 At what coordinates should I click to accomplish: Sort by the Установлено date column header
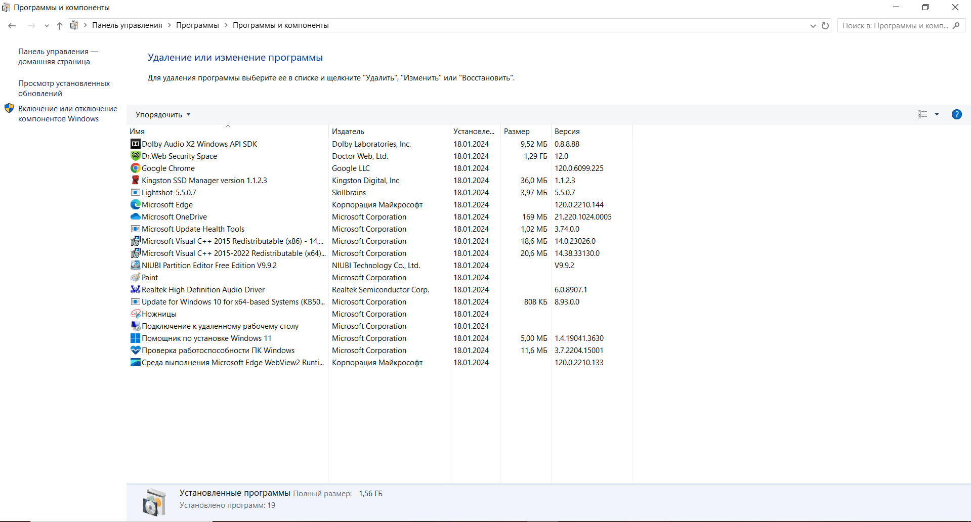pos(475,131)
